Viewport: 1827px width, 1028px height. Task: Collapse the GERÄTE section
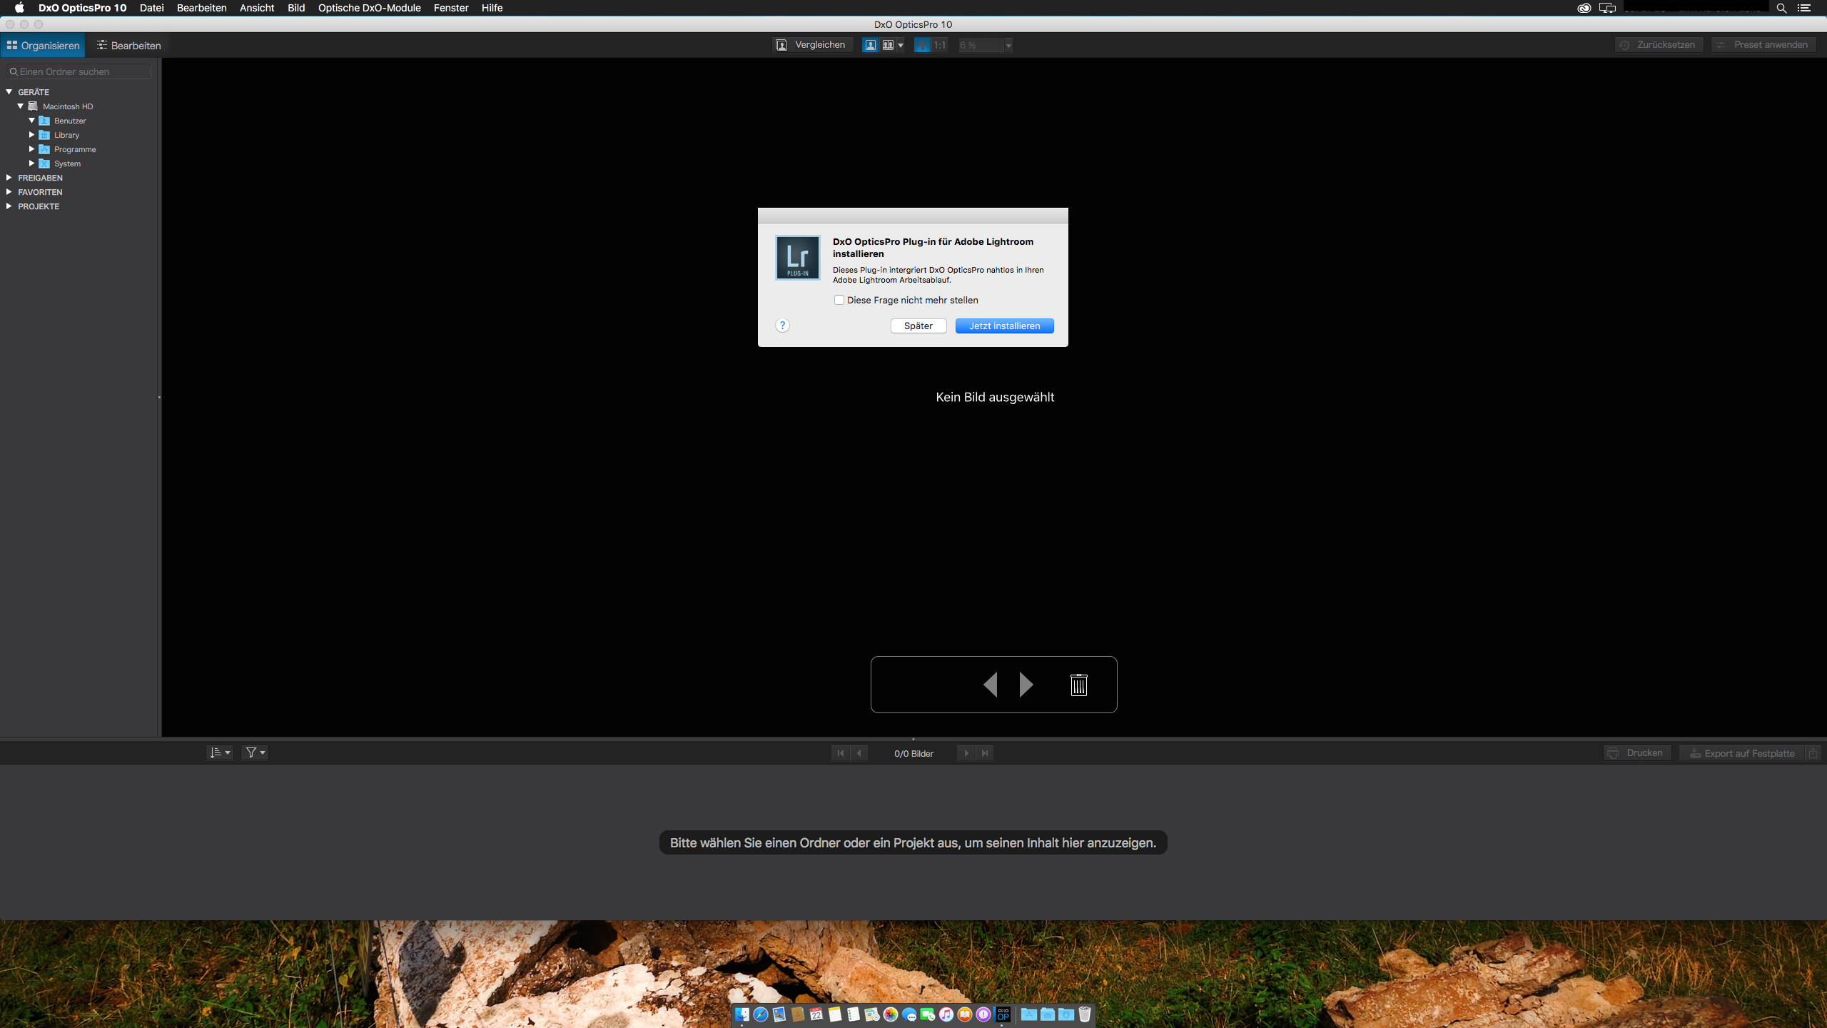pyautogui.click(x=9, y=92)
